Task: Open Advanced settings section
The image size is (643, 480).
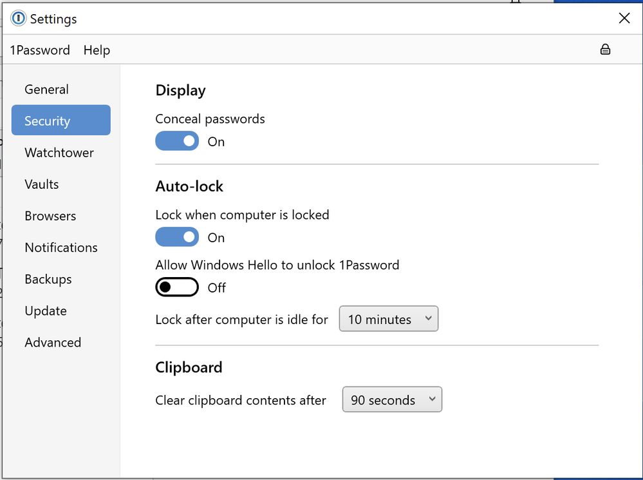Action: 53,342
